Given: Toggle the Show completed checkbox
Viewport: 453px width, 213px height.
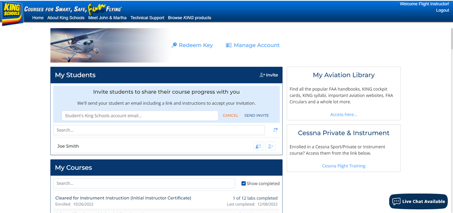Looking at the screenshot, I should [244, 184].
